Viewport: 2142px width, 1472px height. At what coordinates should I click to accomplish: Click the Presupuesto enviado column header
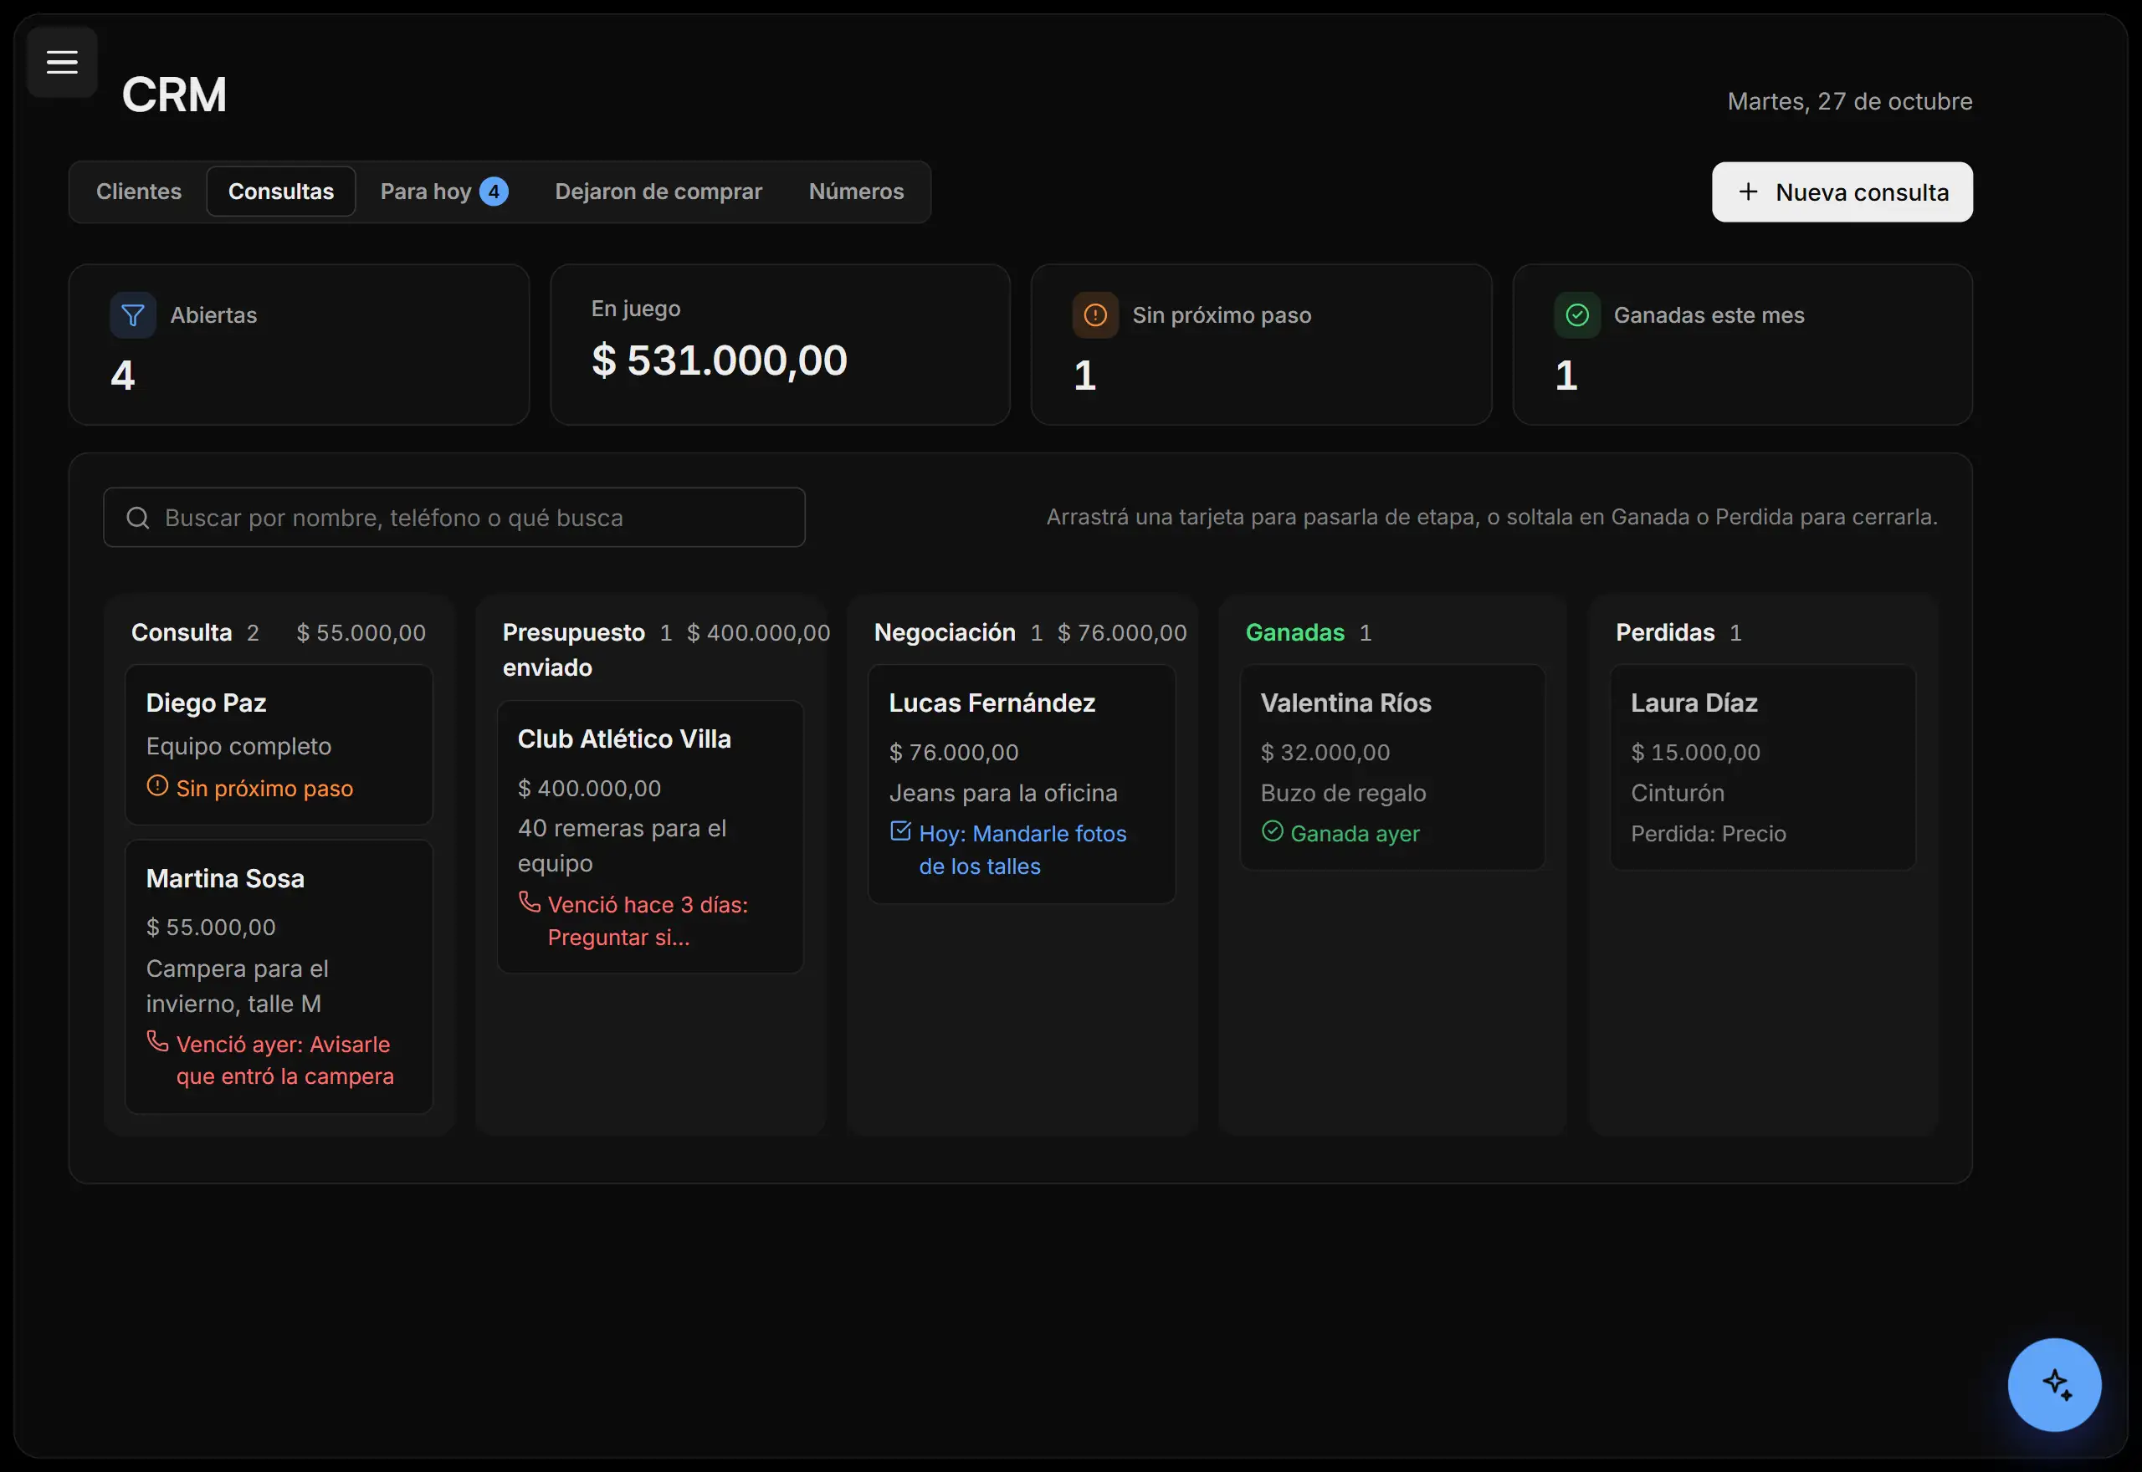pos(573,650)
